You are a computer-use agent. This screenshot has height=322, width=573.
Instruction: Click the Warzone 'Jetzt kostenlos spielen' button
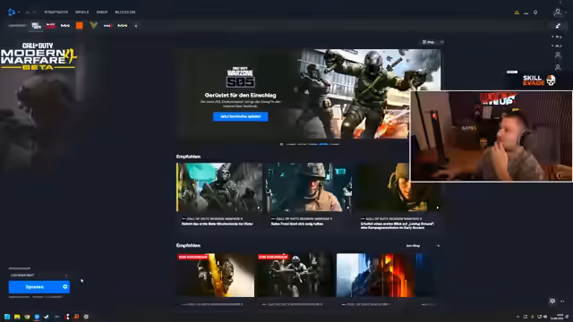[x=241, y=116]
